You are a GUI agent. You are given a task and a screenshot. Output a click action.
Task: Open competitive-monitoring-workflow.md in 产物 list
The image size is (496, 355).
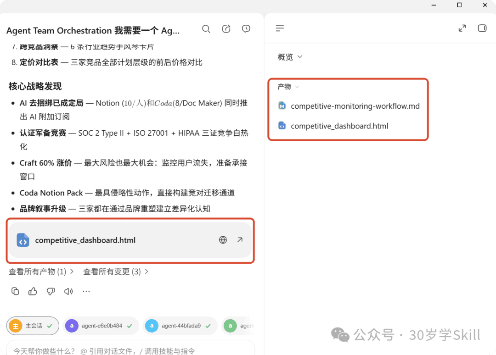(349, 106)
